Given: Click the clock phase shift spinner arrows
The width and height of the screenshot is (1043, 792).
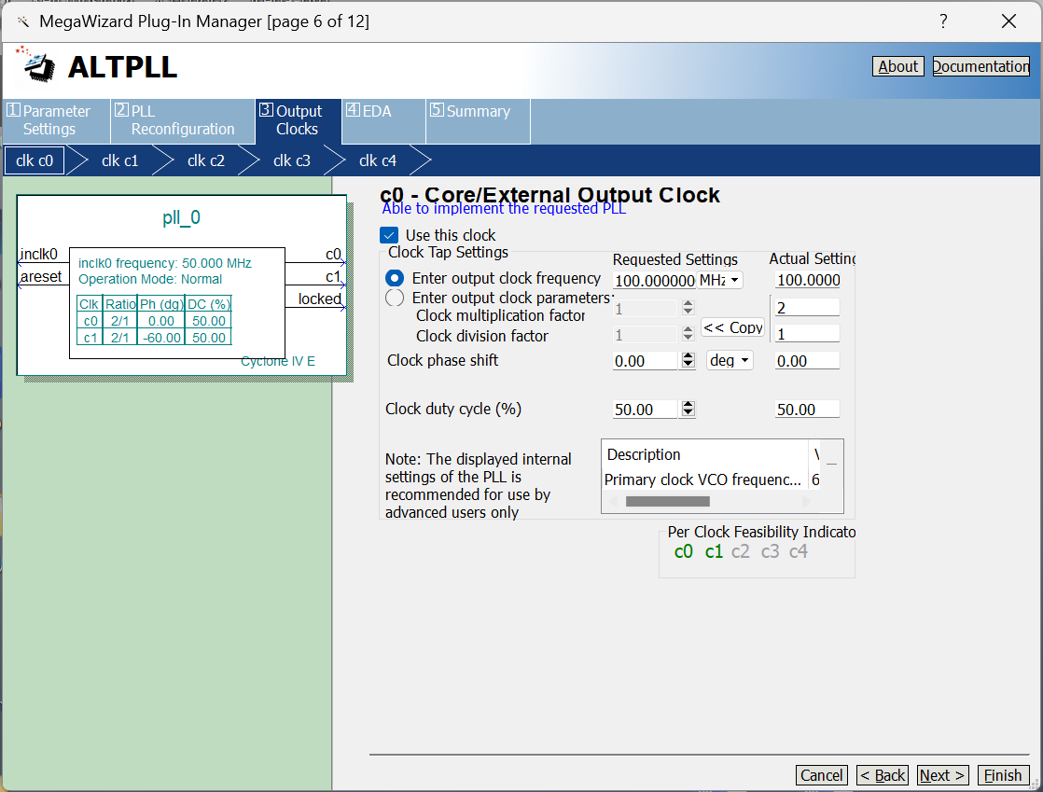Looking at the screenshot, I should [688, 360].
